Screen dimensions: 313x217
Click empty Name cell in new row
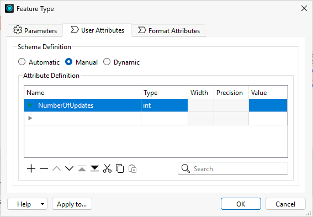pyautogui.click(x=82, y=118)
